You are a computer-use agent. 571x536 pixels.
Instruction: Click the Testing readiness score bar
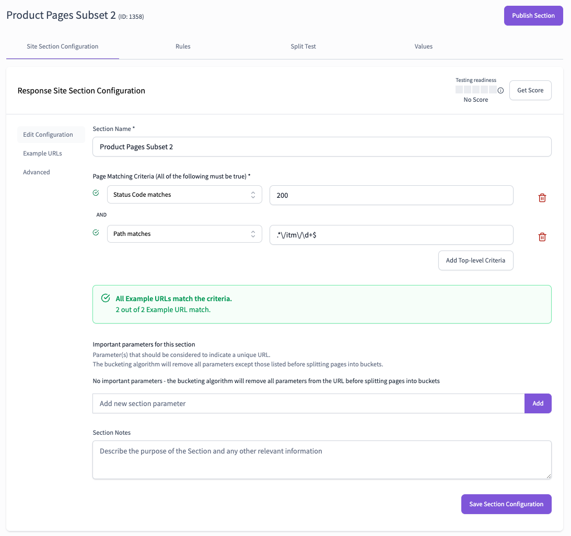pyautogui.click(x=476, y=90)
